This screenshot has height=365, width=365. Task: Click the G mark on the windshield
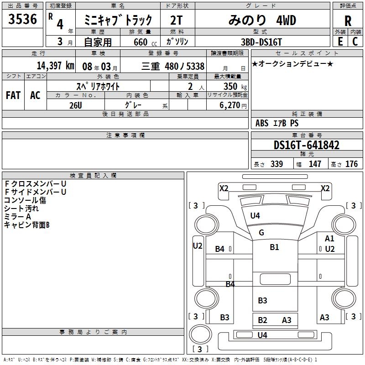261,232
